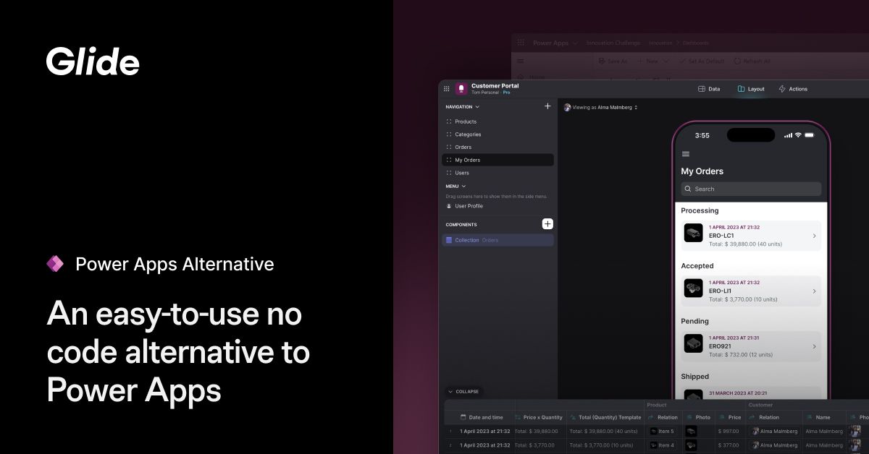869x454 pixels.
Task: Click the Power Apps window app launcher icon
Action: 521,43
